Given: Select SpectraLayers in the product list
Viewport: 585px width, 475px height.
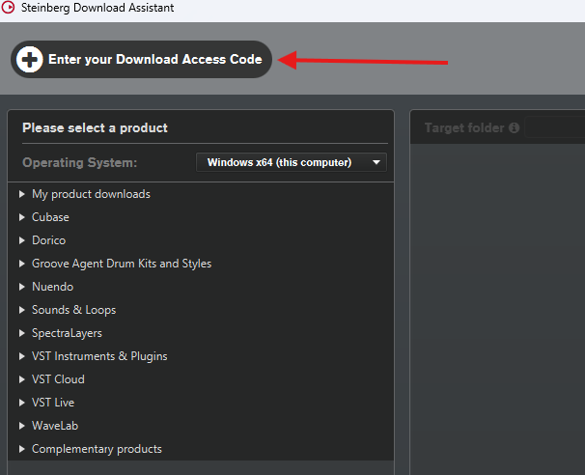Looking at the screenshot, I should pyautogui.click(x=67, y=333).
